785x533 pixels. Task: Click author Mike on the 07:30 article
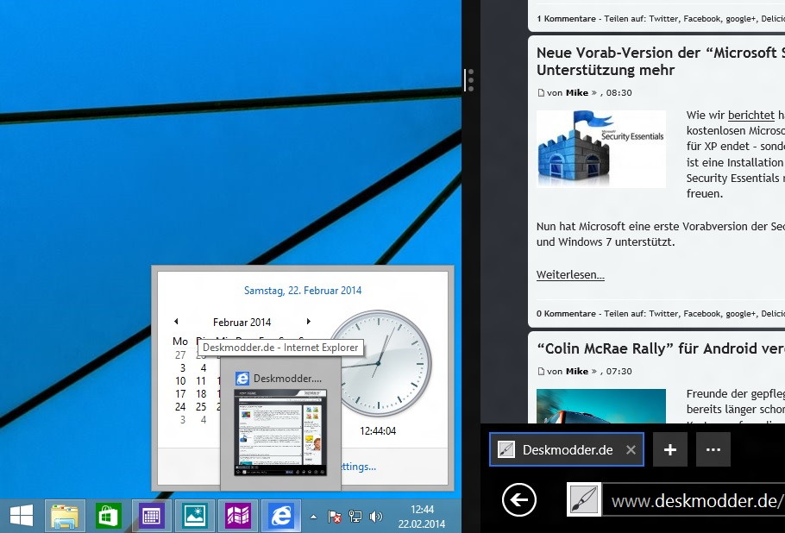pos(577,372)
